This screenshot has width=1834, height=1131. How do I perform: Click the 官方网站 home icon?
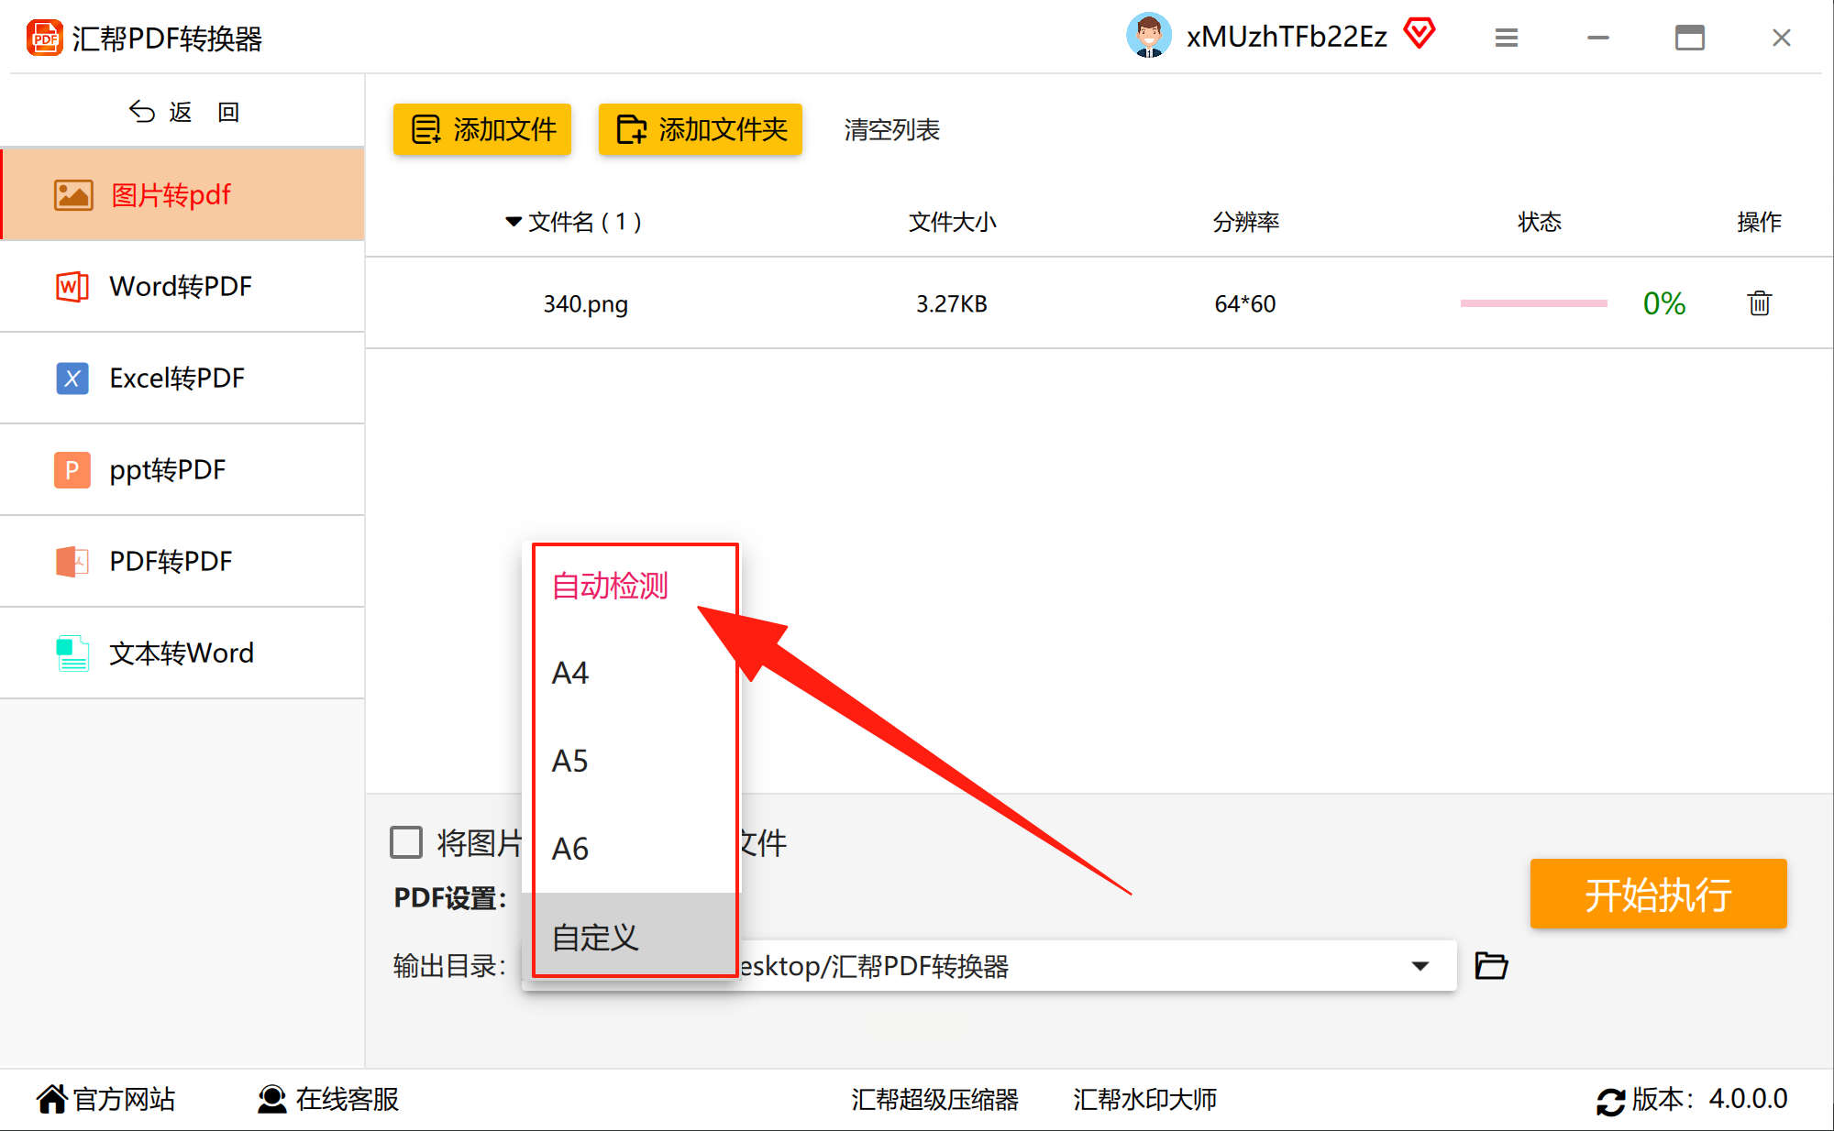pos(51,1099)
